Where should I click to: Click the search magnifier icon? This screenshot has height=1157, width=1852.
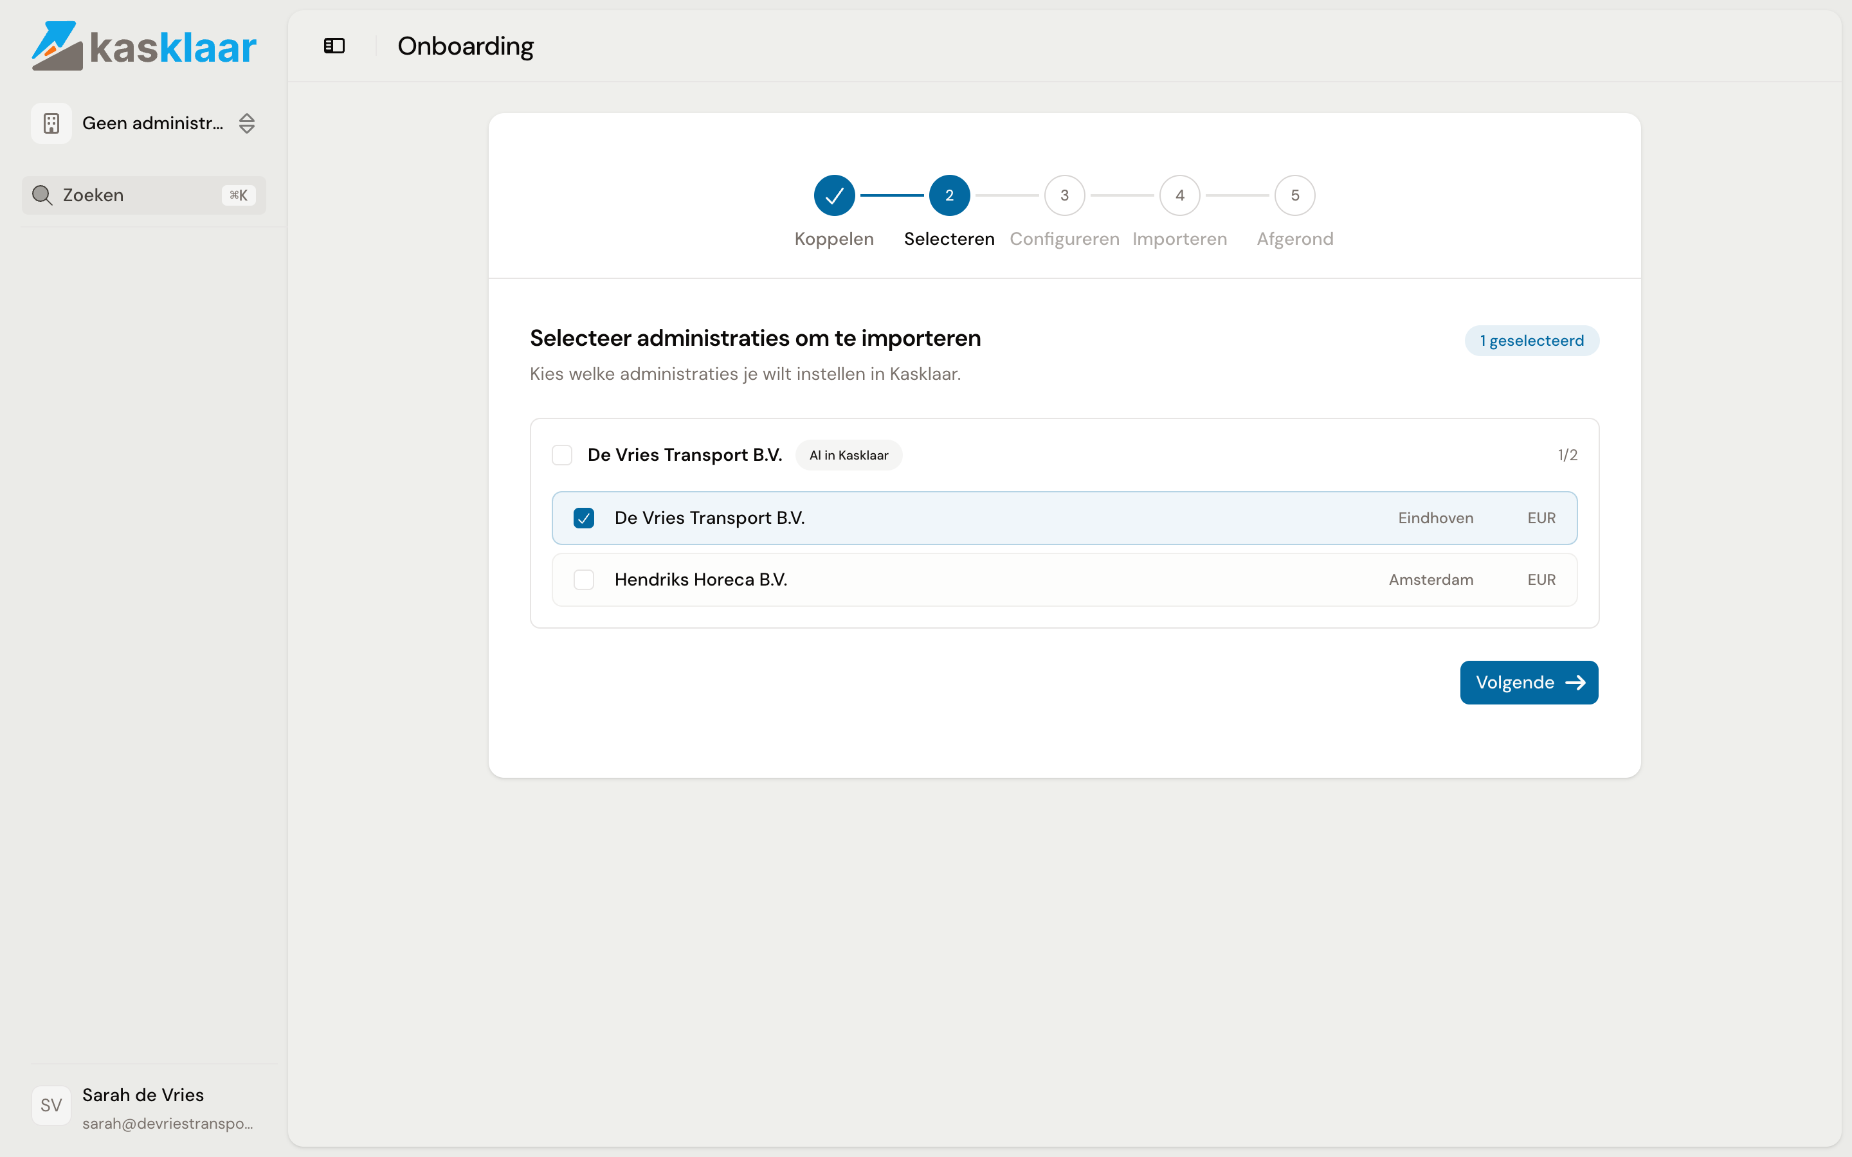(x=42, y=195)
